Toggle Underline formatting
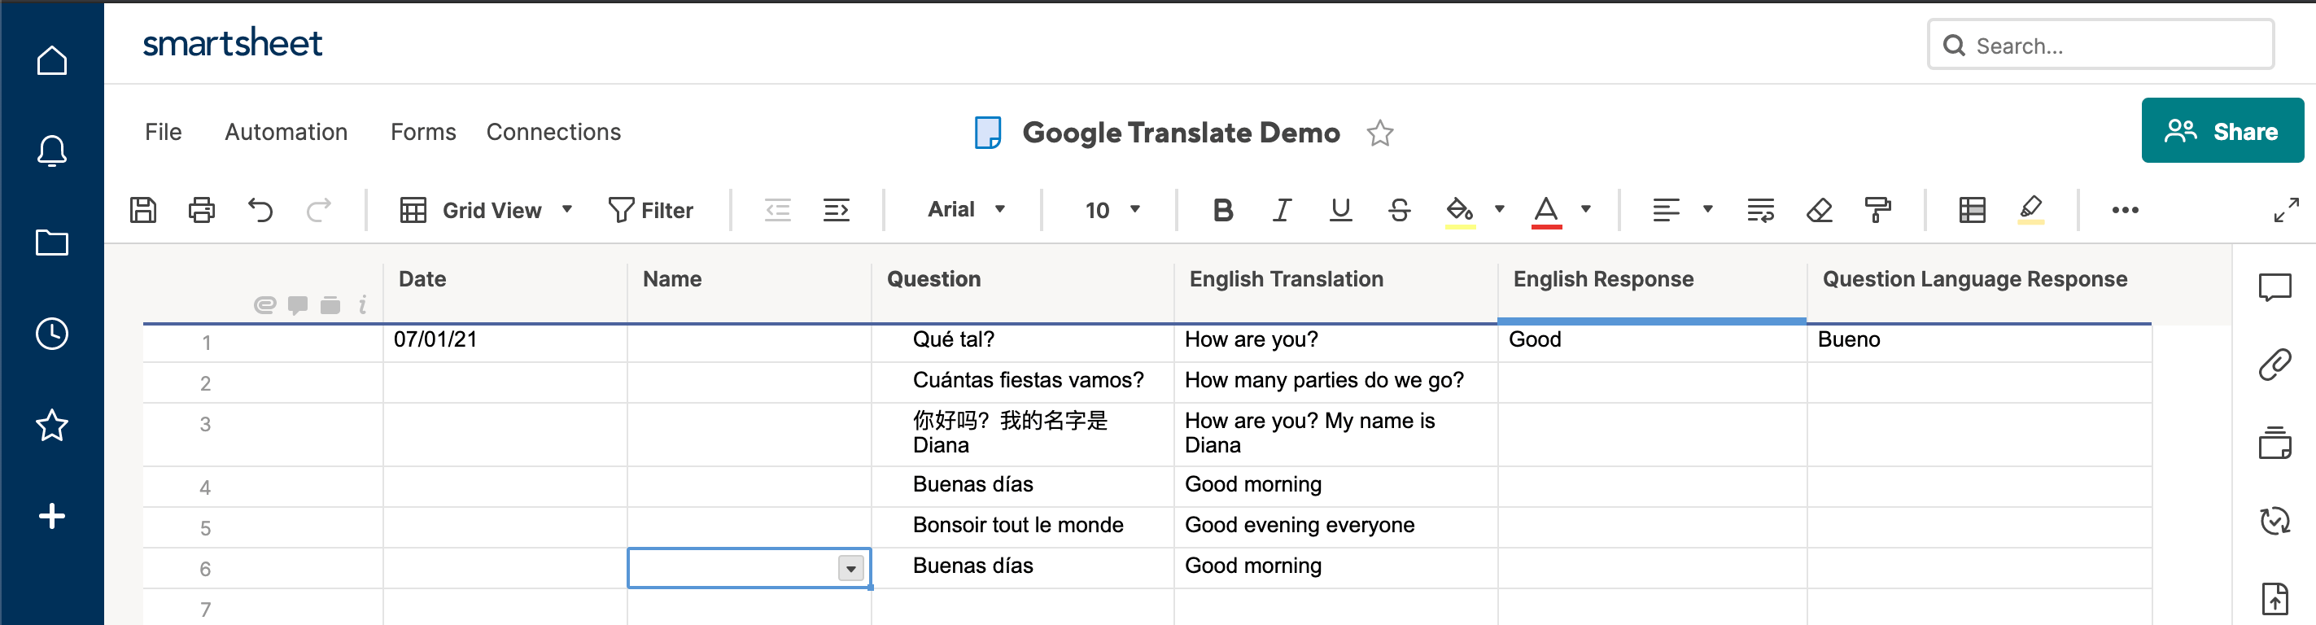 coord(1340,211)
